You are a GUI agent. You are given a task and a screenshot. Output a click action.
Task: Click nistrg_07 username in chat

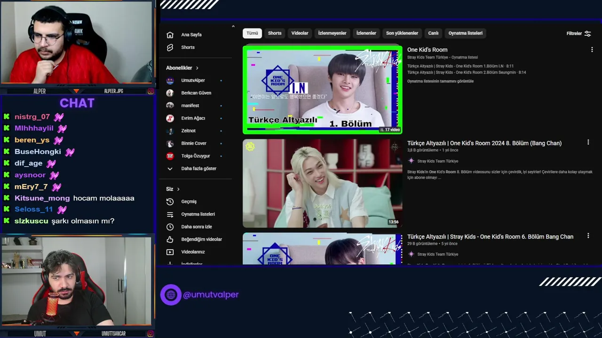(32, 117)
